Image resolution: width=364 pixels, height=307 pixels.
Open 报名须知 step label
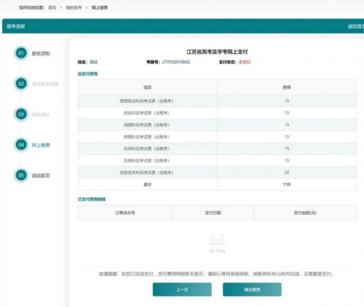(41, 54)
